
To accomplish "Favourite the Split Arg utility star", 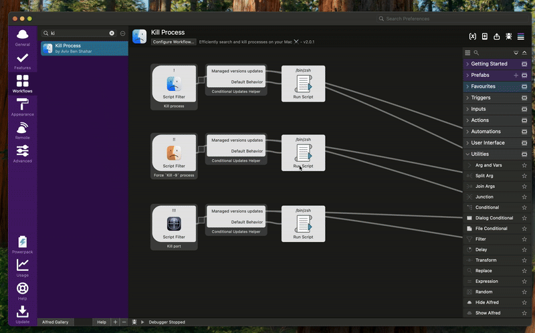I will 524,176.
